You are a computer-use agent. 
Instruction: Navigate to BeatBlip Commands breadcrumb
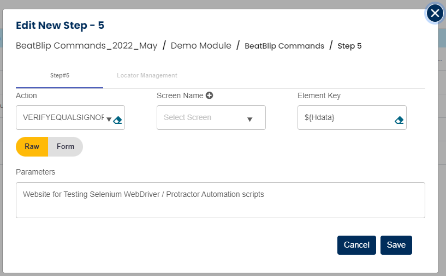(284, 46)
